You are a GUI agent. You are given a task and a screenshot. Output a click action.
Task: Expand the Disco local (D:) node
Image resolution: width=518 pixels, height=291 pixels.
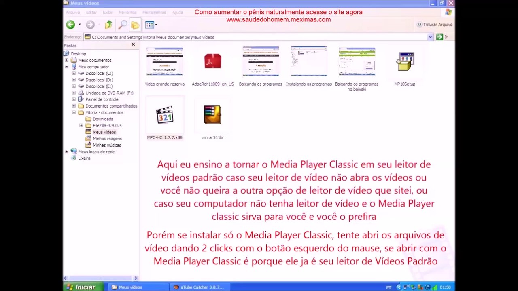point(74,80)
